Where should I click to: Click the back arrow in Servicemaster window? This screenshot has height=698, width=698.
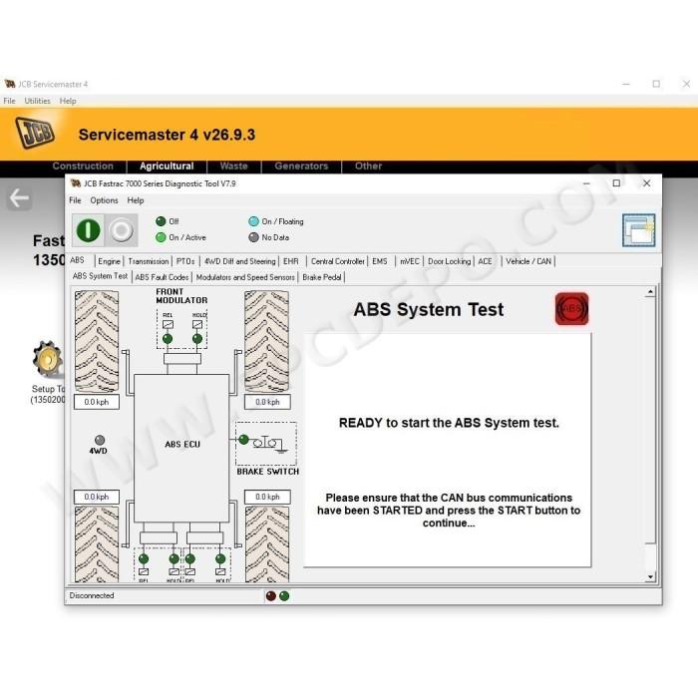coord(19,198)
